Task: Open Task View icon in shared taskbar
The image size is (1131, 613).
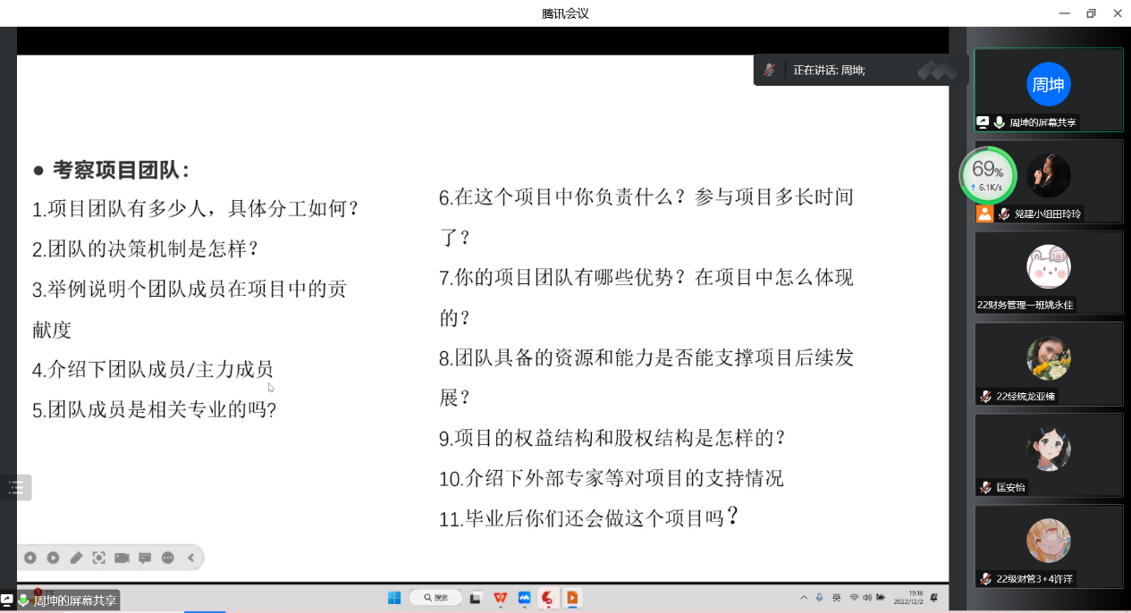Action: coord(477,598)
